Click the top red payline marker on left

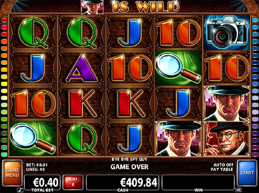coord(4,21)
